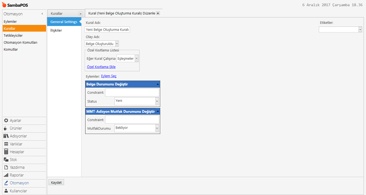Screen dimensions: 366x195
Task: Click the Özel Kısıtlama Ekle link
Action: click(101, 67)
